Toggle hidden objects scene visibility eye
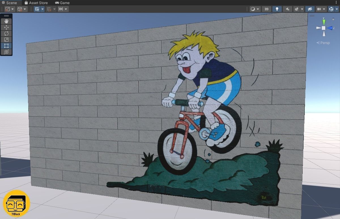Screen dimensions: 340x219 pyautogui.click(x=310, y=9)
